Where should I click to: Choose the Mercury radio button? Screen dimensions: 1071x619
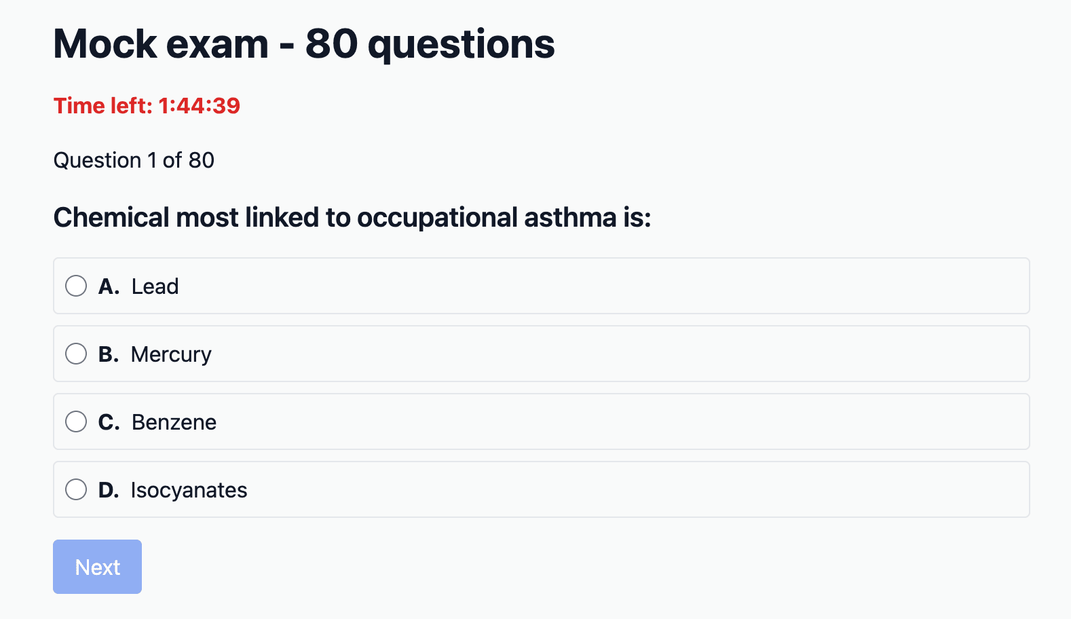tap(76, 354)
